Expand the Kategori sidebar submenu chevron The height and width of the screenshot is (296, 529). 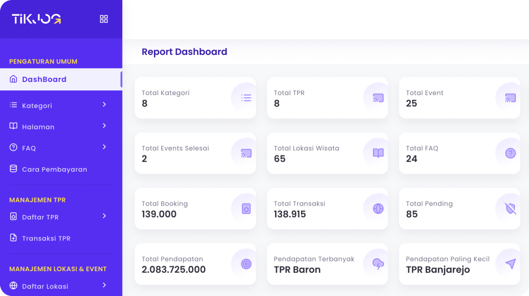[104, 105]
